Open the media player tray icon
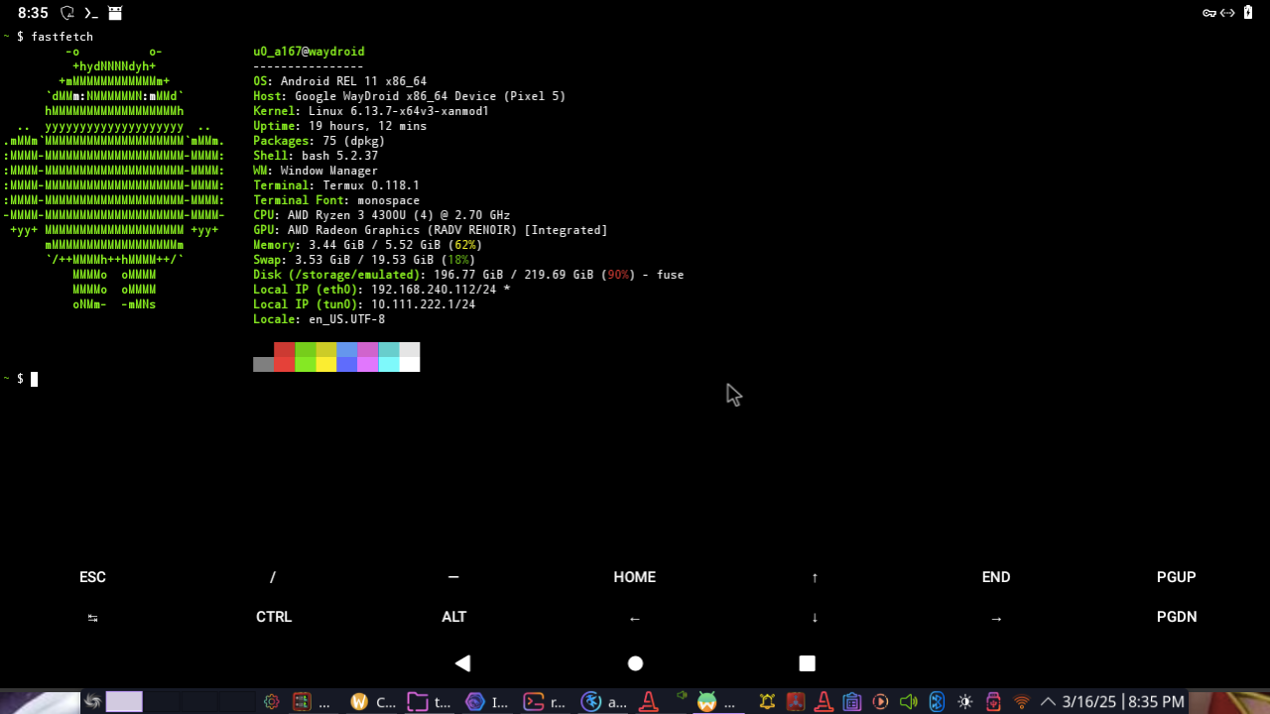Screen dimensions: 1270x714 pos(880,702)
